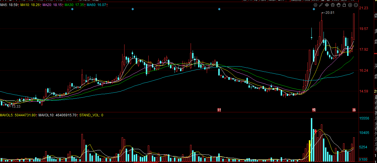Viewport: 377px width, 163px height.
Task: Click the MA30: 17.35 indicator label
Action: 75,5
